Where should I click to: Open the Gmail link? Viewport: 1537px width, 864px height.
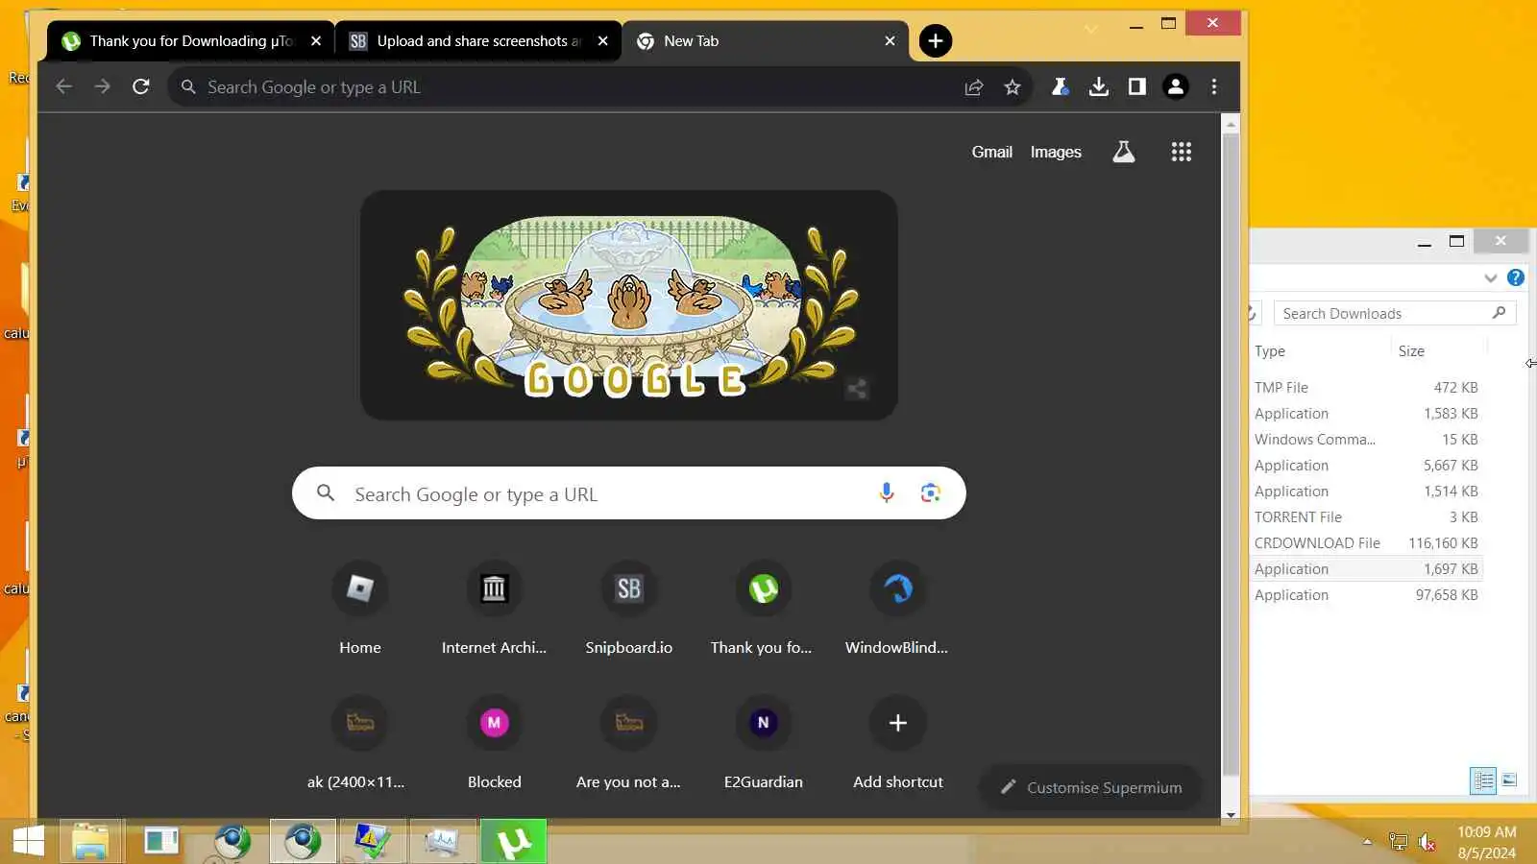pyautogui.click(x=991, y=152)
